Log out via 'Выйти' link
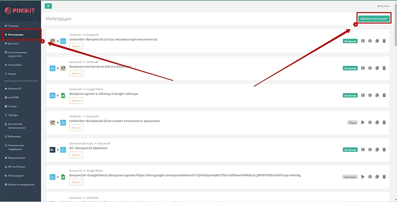397x202 pixels. tap(384, 6)
